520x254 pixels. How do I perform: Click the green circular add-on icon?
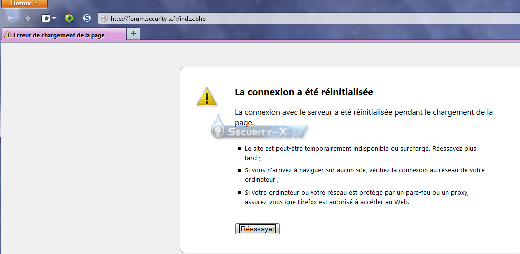(69, 18)
